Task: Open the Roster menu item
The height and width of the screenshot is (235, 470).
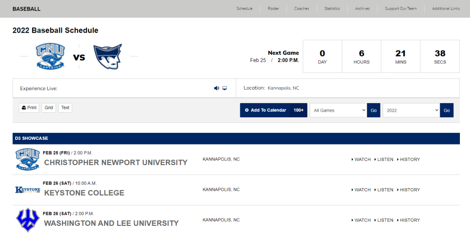Action: (273, 9)
